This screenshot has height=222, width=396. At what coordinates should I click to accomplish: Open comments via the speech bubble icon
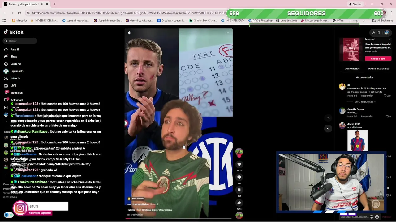point(239,177)
